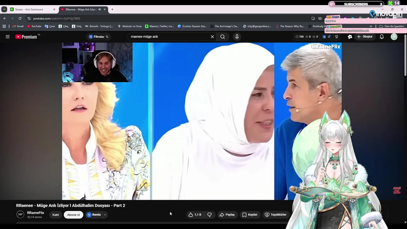Click the Remix button

point(94,215)
